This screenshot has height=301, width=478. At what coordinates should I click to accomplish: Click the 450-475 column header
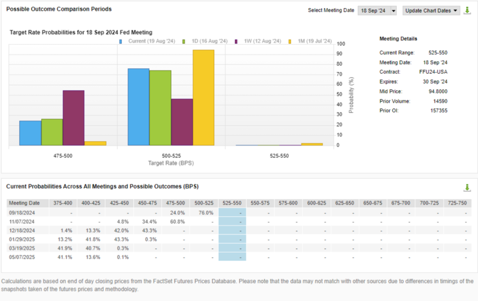click(147, 203)
